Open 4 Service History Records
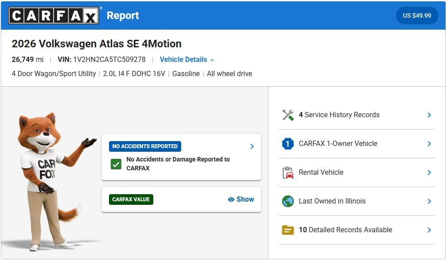Viewport: 447px width, 261px height. pos(356,115)
